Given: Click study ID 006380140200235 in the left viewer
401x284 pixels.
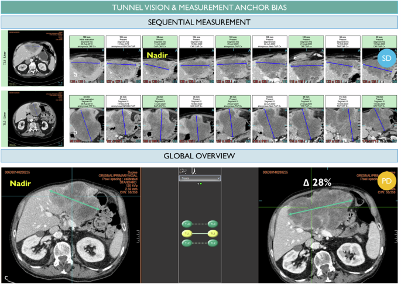Looking at the screenshot, I should [17, 172].
